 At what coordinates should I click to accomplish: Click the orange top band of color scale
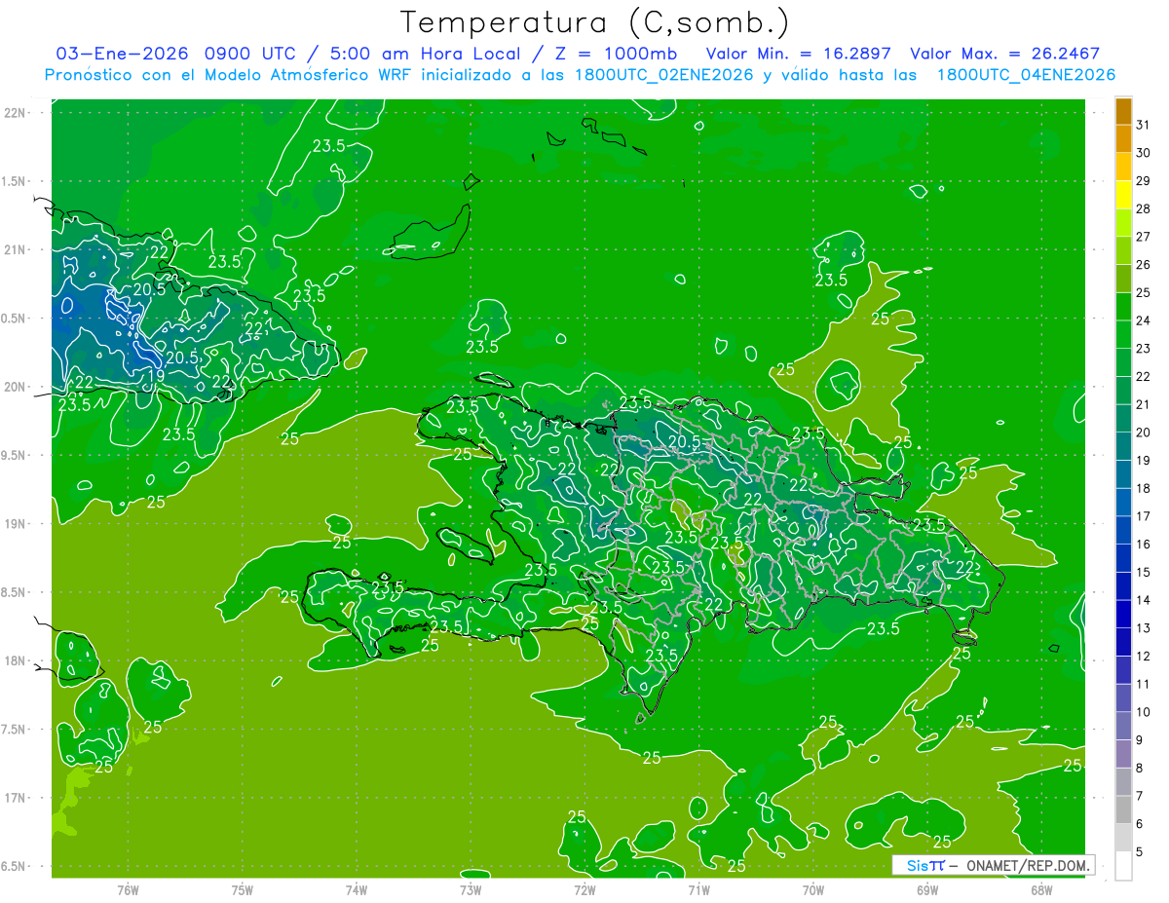(1123, 111)
